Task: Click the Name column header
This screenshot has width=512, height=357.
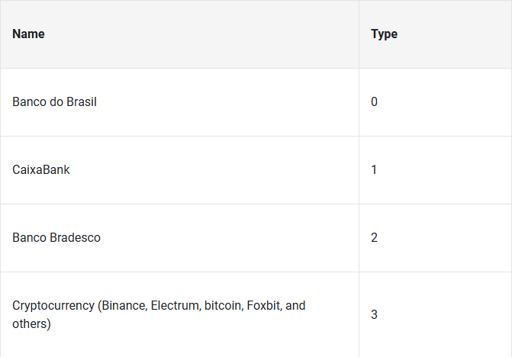Action: point(28,34)
